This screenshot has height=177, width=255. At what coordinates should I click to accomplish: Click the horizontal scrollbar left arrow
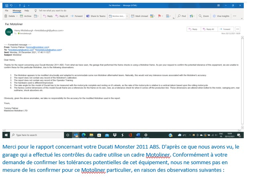(x=4, y=131)
